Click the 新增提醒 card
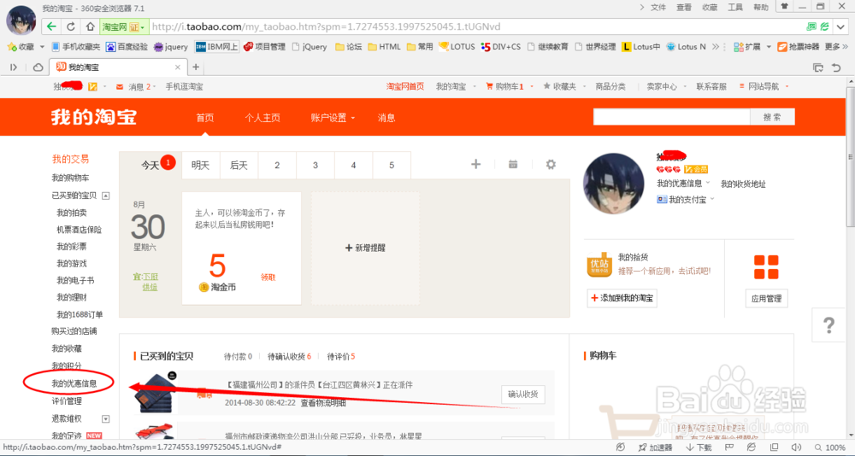The image size is (855, 456). (x=365, y=248)
